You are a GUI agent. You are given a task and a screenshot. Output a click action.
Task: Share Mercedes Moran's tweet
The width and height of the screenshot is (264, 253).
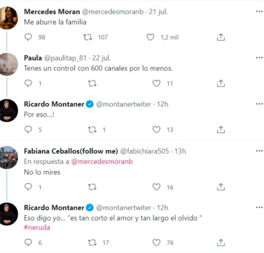(x=221, y=37)
